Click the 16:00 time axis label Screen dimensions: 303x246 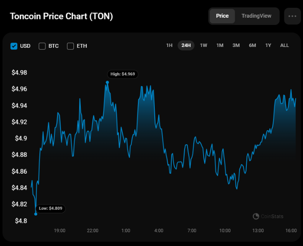[x=291, y=230]
